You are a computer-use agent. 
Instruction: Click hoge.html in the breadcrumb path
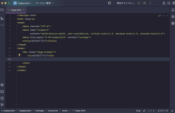(79, 111)
